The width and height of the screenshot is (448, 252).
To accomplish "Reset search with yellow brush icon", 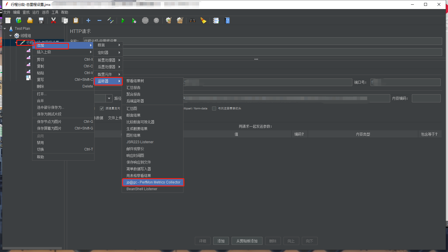I will click(x=203, y=20).
